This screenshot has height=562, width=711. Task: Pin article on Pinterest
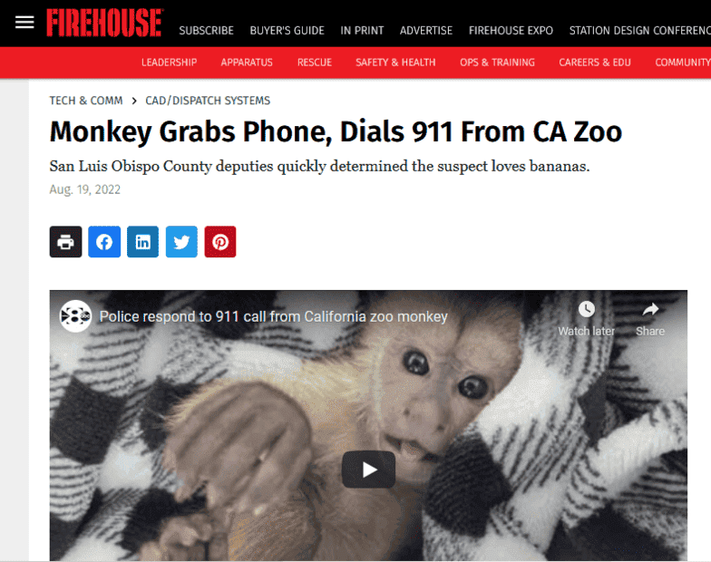point(220,241)
